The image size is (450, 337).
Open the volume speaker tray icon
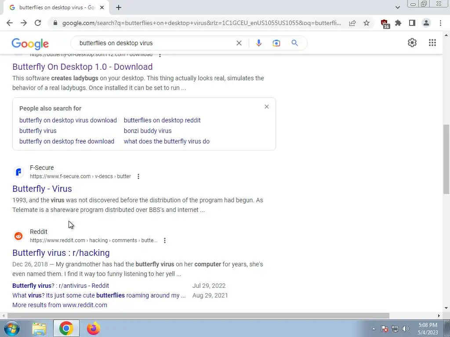coord(406,329)
